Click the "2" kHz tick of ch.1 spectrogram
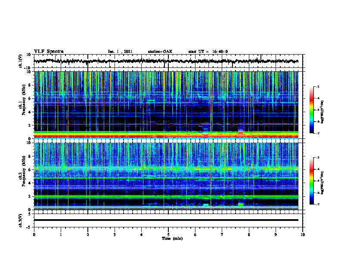Image resolution: width=341 pixels, height=263 pixels. click(x=30, y=125)
